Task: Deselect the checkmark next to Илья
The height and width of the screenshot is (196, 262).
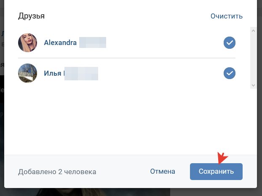Action: (230, 73)
